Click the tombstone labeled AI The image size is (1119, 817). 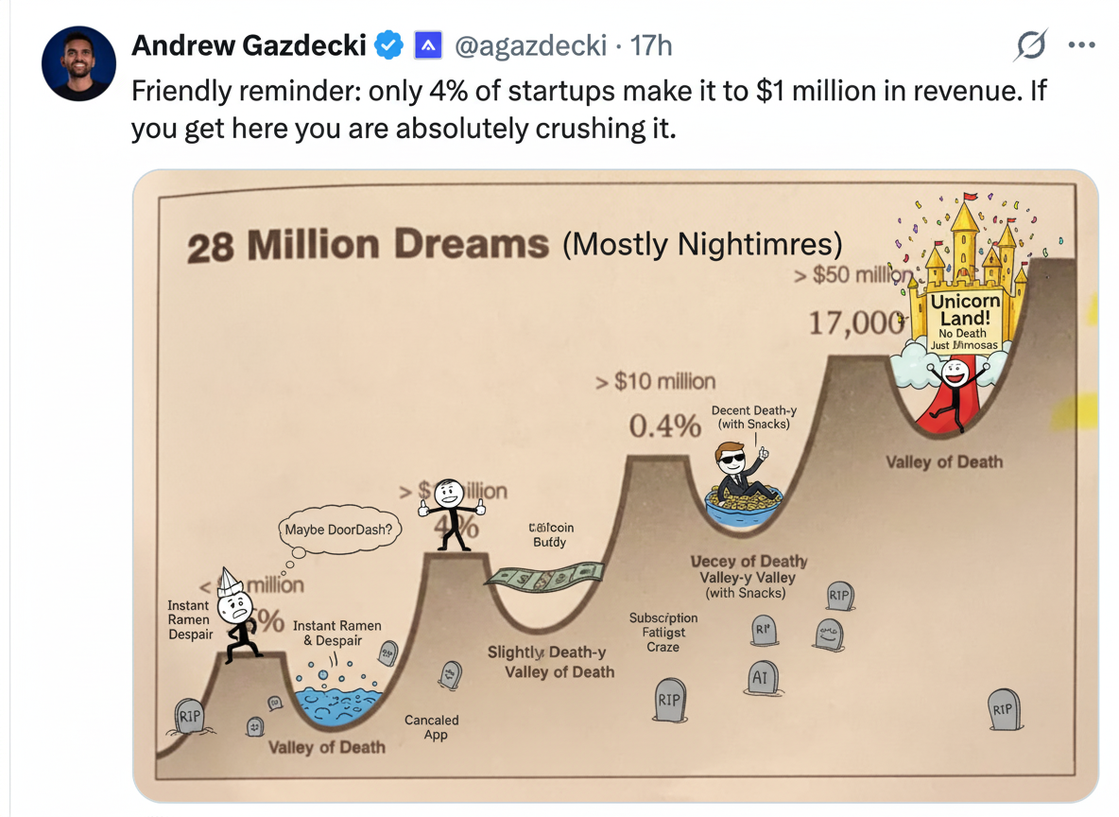coord(759,677)
